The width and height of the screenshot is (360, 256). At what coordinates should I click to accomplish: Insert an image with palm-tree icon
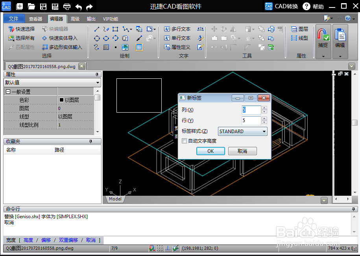click(x=125, y=47)
